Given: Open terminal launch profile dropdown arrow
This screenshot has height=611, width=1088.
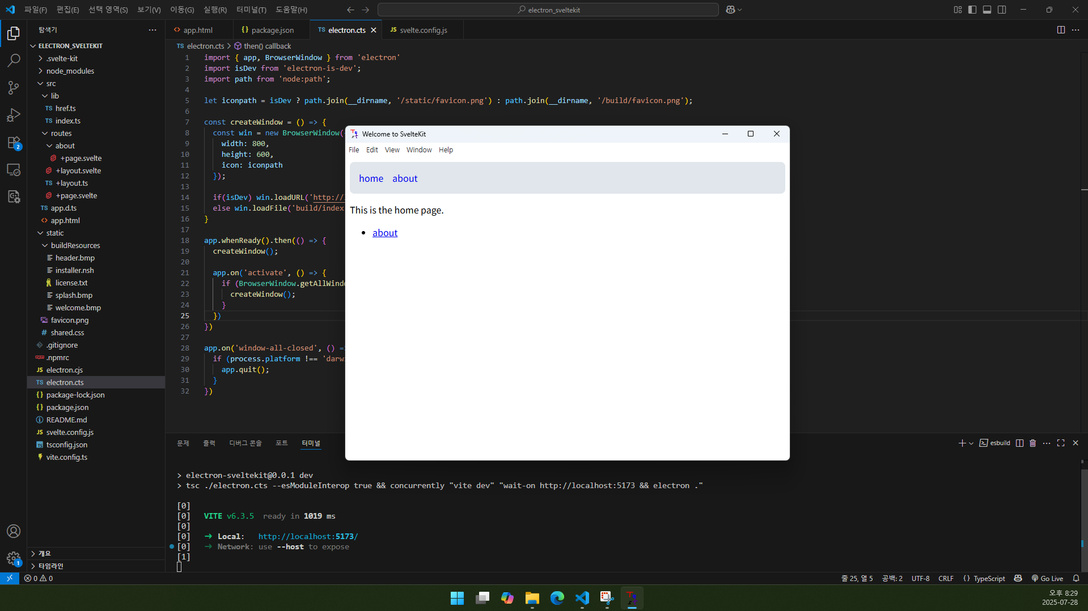Looking at the screenshot, I should (971, 443).
